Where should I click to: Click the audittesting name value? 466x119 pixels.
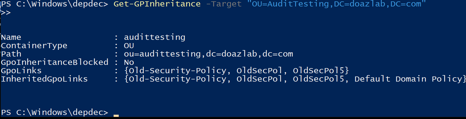[x=154, y=37]
